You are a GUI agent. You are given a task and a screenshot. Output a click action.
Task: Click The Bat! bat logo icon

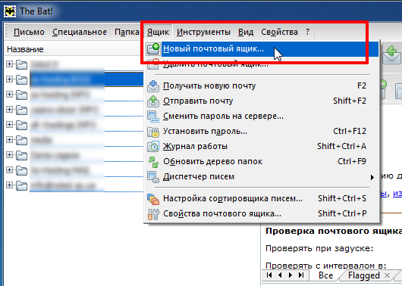pyautogui.click(x=10, y=11)
